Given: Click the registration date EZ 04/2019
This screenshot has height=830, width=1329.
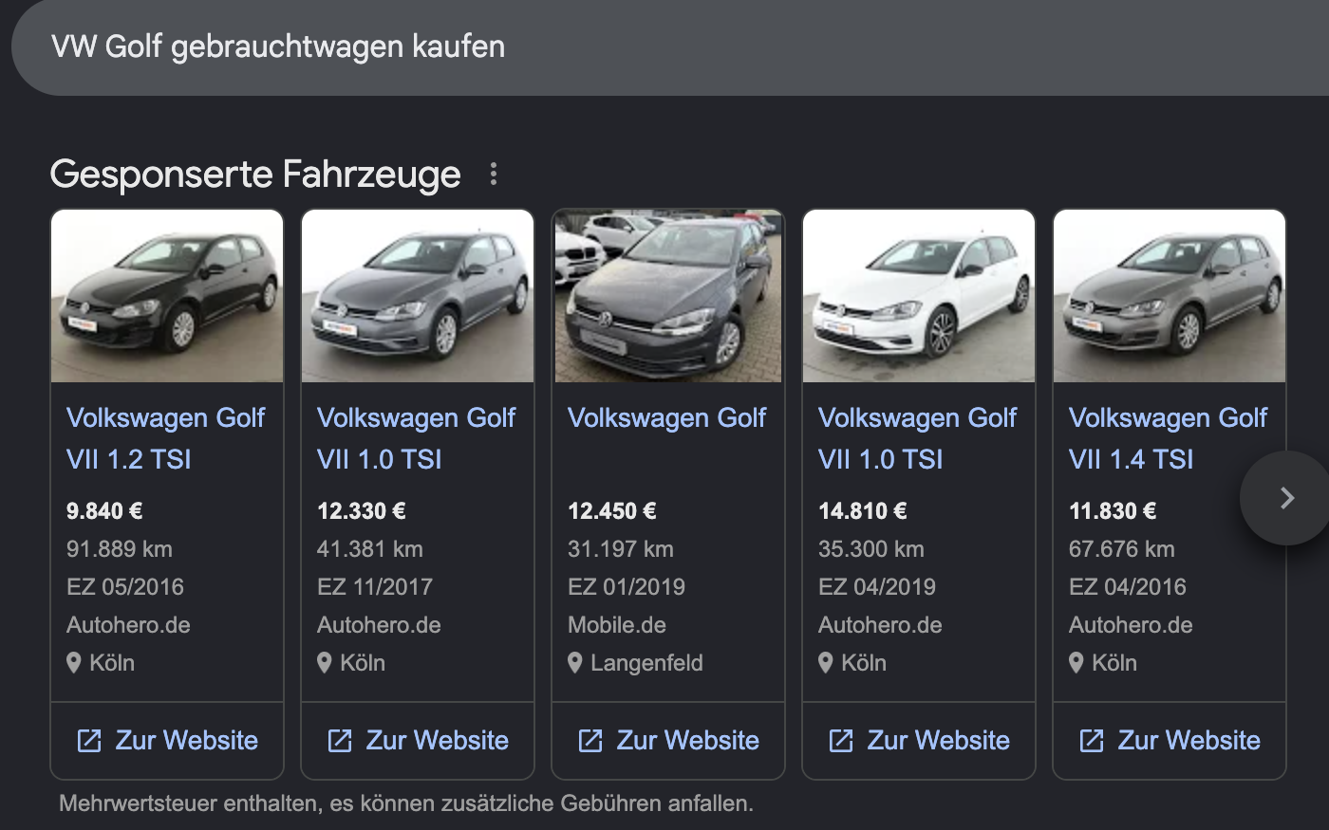Looking at the screenshot, I should tap(877, 587).
